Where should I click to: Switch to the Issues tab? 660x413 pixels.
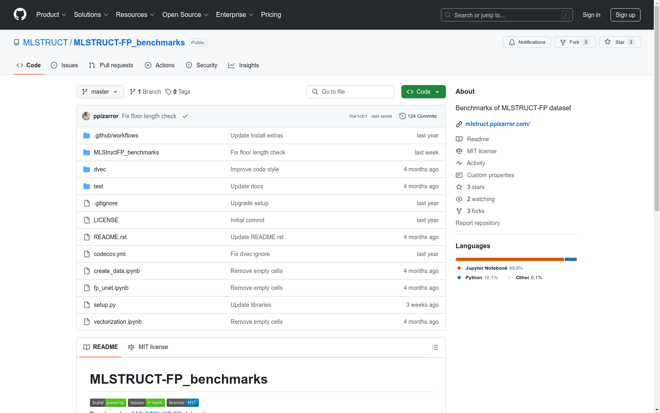[x=64, y=65]
